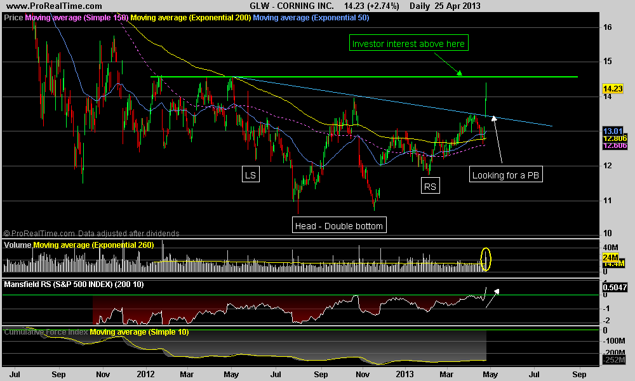This screenshot has width=635, height=381.
Task: Select the 'LS' left shoulder label
Action: point(251,175)
